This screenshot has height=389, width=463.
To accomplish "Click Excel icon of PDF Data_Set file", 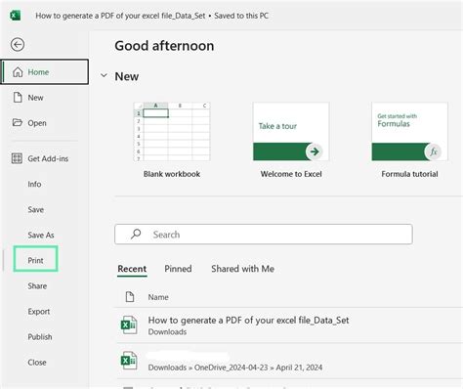I will pos(129,325).
